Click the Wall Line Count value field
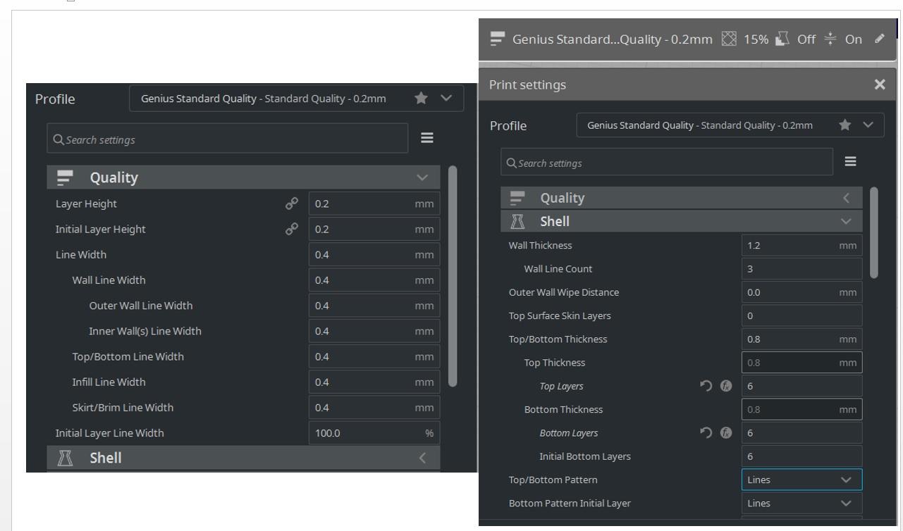The width and height of the screenshot is (903, 531). pyautogui.click(x=801, y=268)
